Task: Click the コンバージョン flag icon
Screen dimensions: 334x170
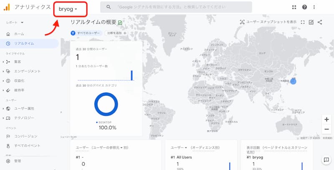Action: (x=8, y=136)
